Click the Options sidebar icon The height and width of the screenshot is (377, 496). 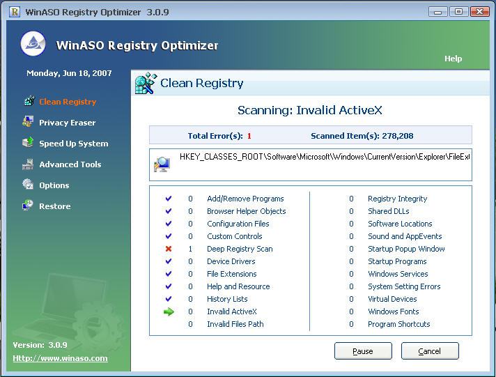[x=29, y=185]
